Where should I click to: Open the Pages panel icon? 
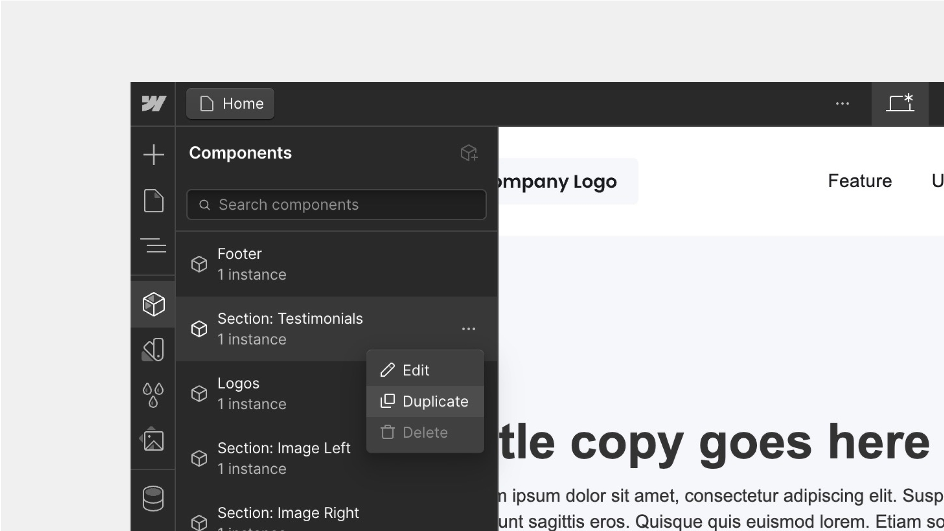click(154, 201)
